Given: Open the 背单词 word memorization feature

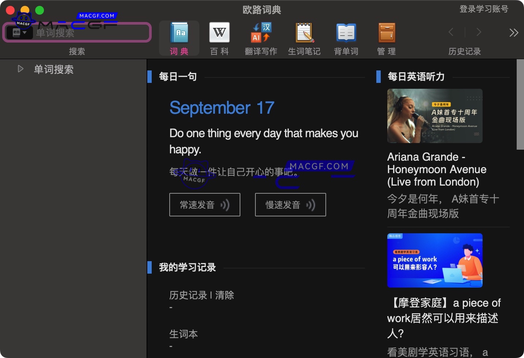Looking at the screenshot, I should click(x=346, y=38).
